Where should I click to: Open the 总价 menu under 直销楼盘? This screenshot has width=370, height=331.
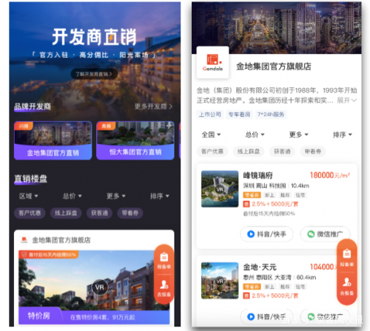tap(72, 196)
